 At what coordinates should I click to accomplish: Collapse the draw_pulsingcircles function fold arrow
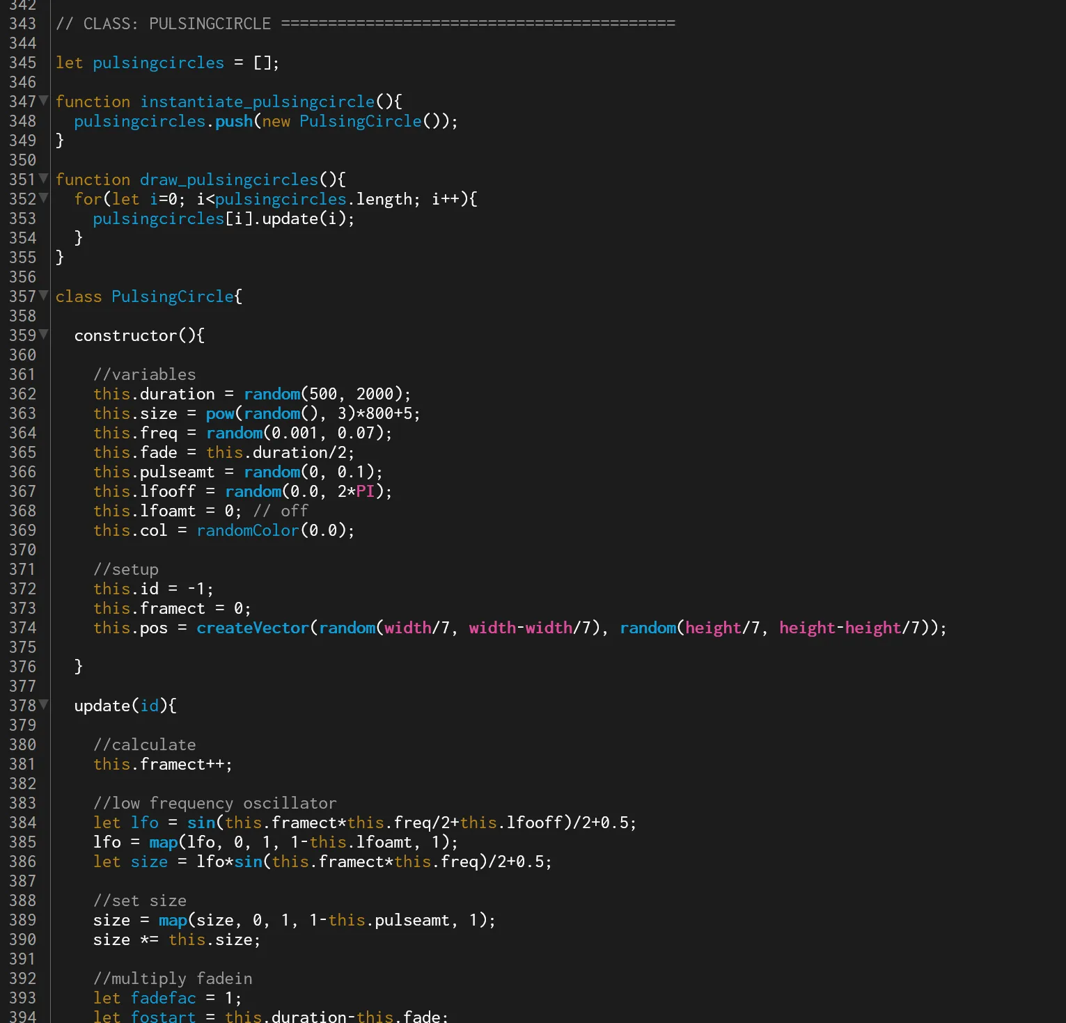[x=43, y=179]
